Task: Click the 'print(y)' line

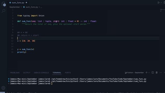Action: coord(22,52)
